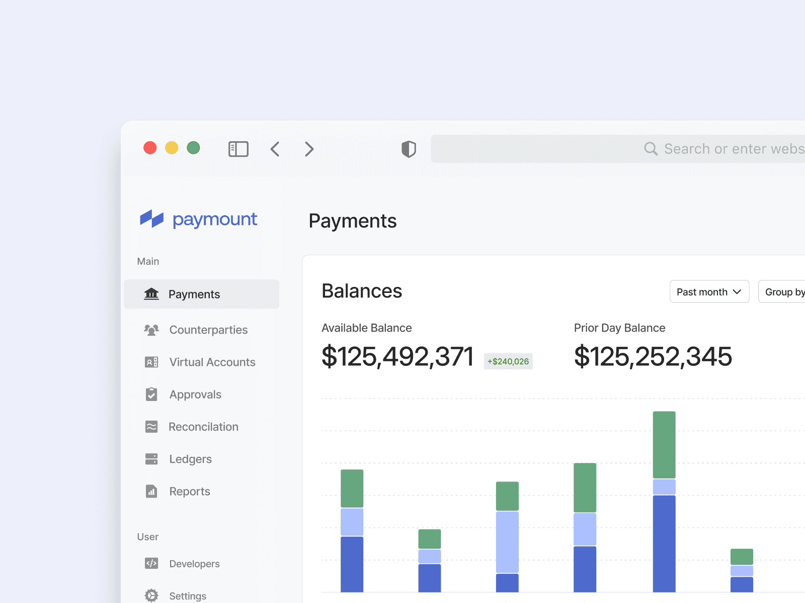This screenshot has width=805, height=603.
Task: Click the Available Balance label
Action: pos(367,328)
